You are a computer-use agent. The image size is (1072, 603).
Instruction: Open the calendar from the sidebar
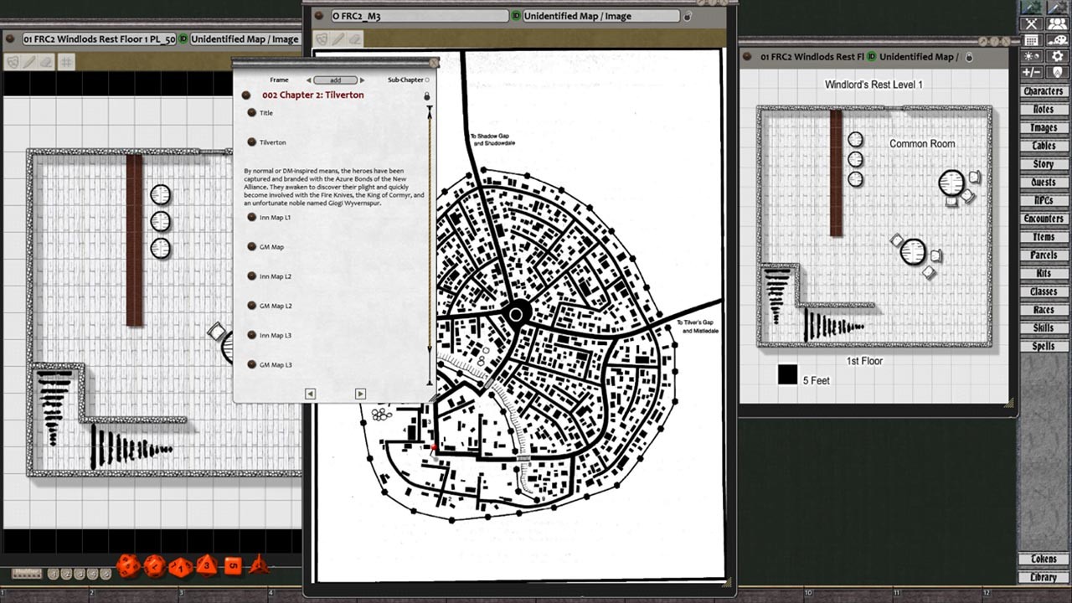[x=1032, y=39]
